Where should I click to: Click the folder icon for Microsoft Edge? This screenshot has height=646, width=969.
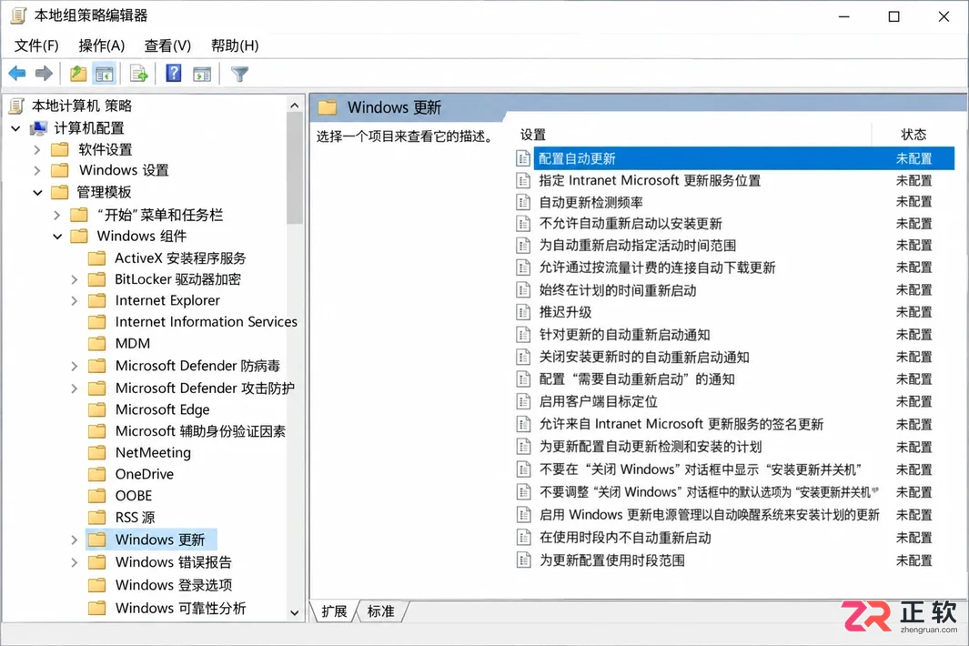(97, 409)
